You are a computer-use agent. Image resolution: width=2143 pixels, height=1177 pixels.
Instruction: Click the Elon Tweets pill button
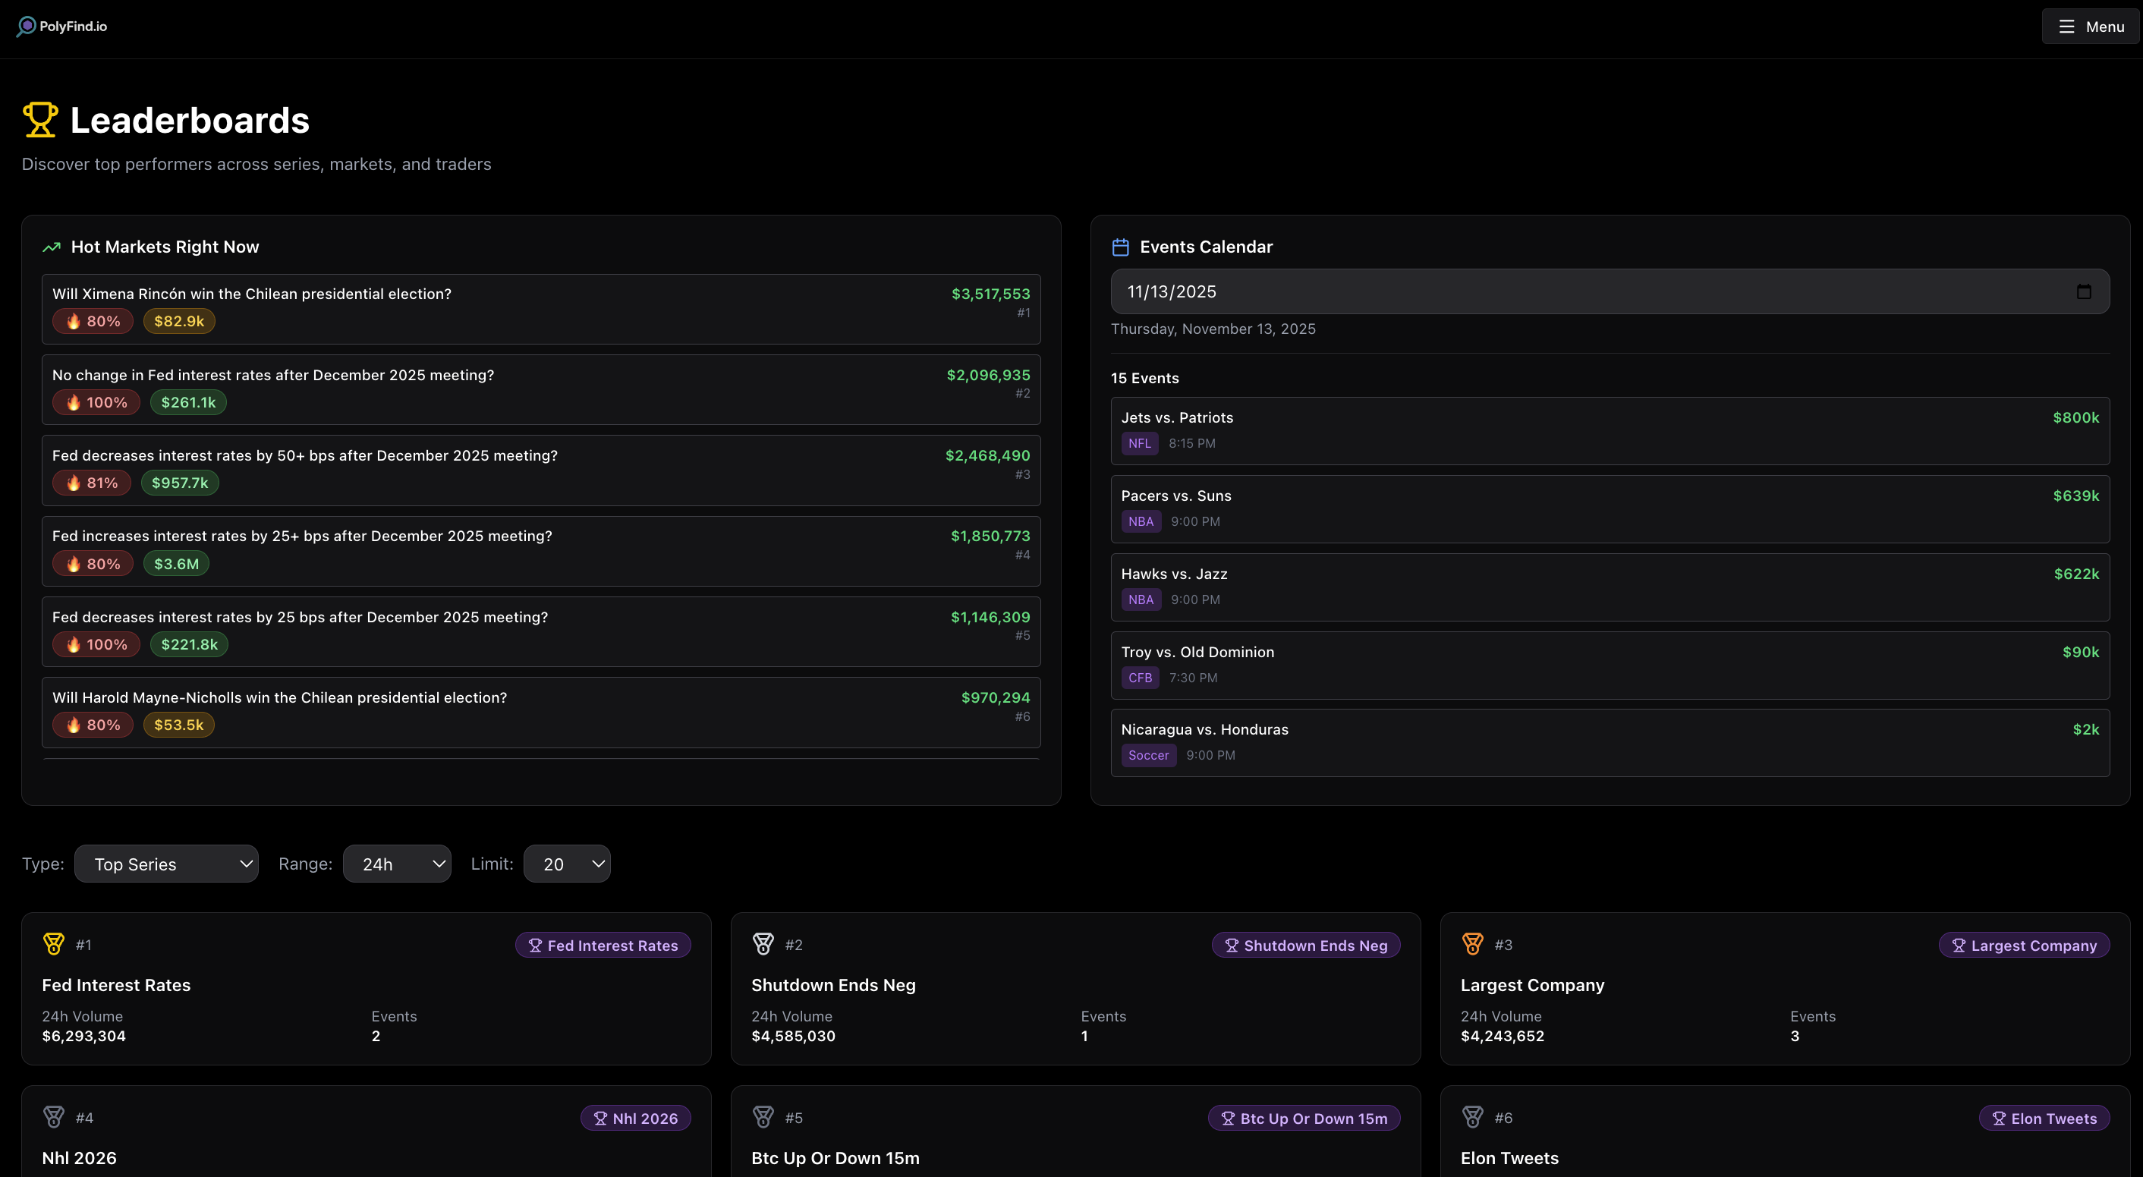click(x=2045, y=1118)
